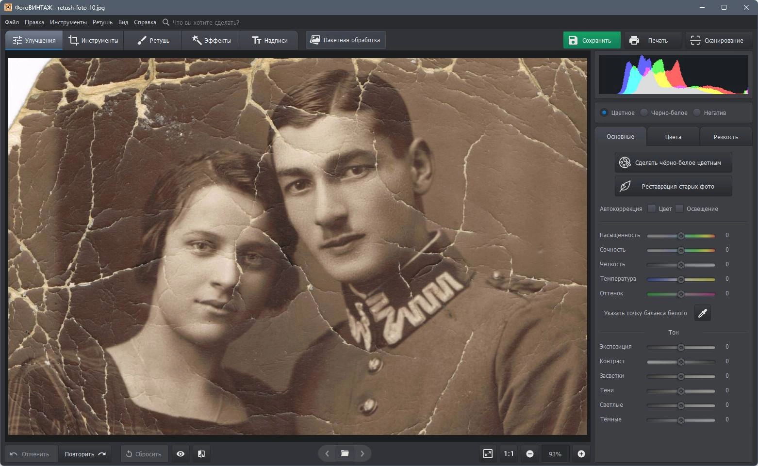Click the Сбросить reset button
758x466 pixels.
(x=144, y=454)
